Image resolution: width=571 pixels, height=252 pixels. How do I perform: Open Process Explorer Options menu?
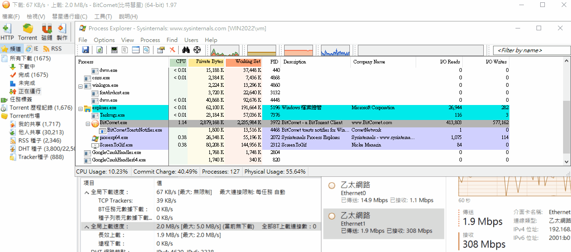(x=104, y=40)
